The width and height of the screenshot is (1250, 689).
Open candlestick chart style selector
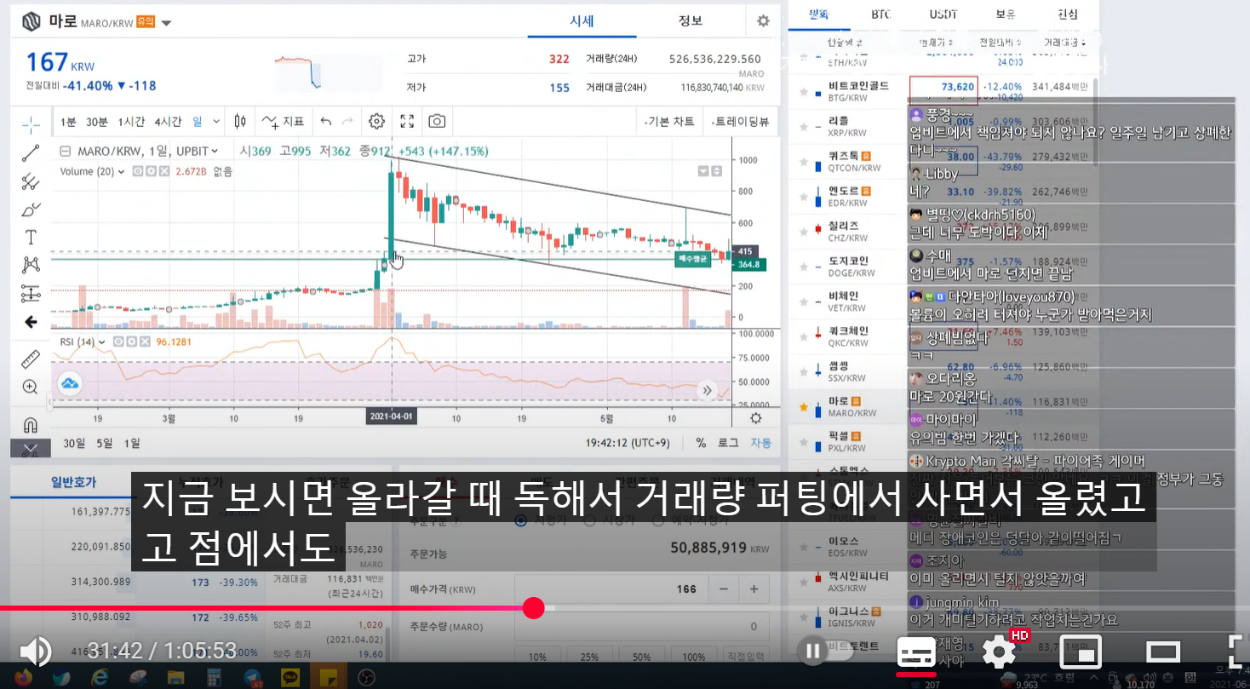pos(240,121)
